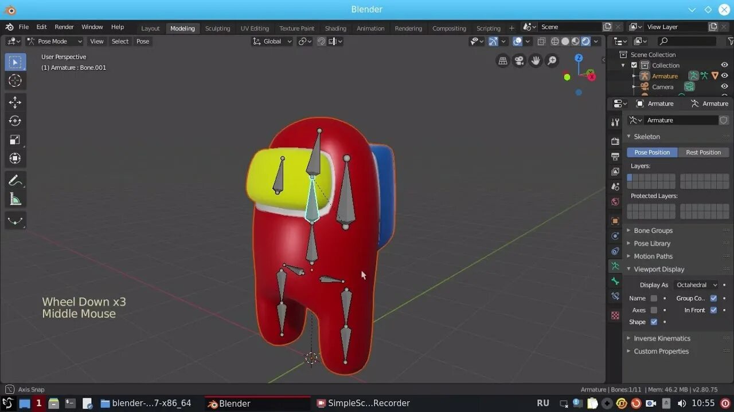This screenshot has width=734, height=412.
Task: Collapse the Viewport Display panel
Action: 659,269
